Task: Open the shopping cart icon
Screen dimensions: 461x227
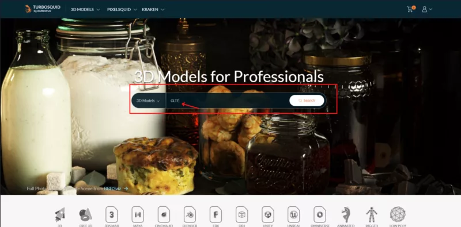Action: tap(410, 9)
